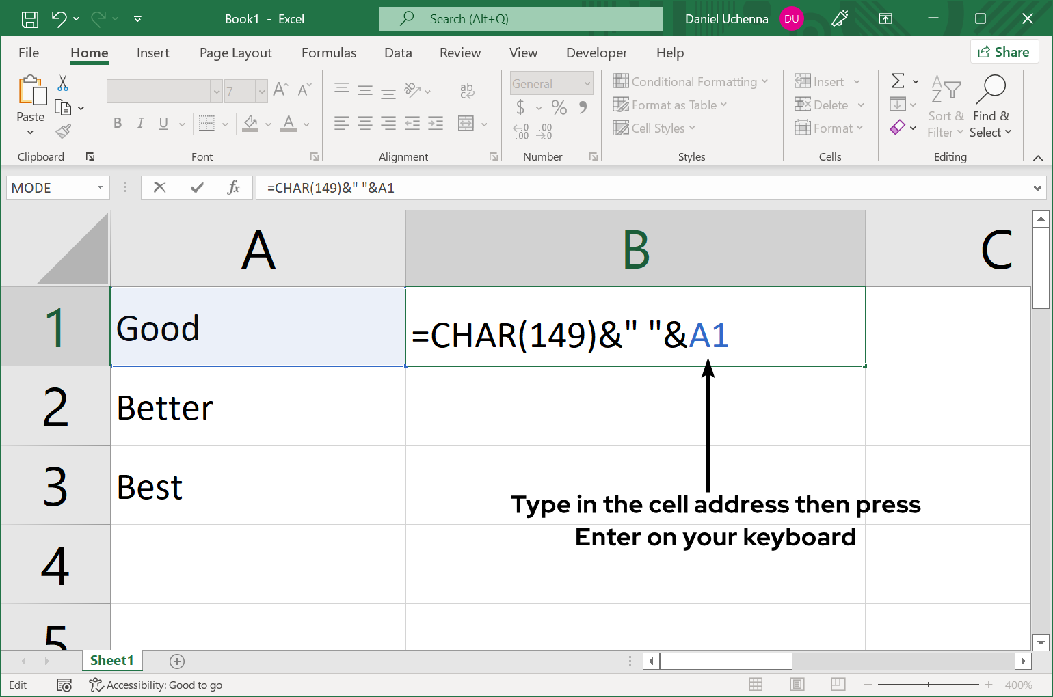This screenshot has width=1053, height=697.
Task: Cancel formula entry with the X icon
Action: (160, 187)
